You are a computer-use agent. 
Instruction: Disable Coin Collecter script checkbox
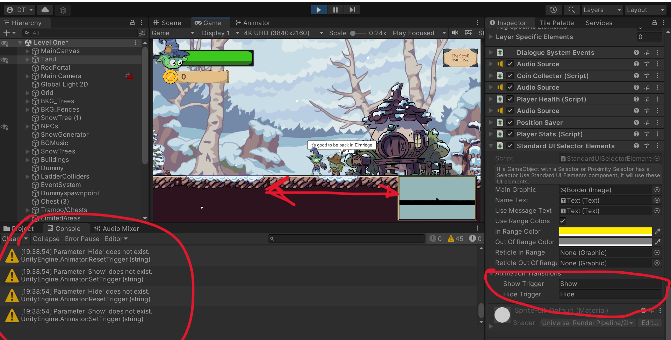click(510, 76)
